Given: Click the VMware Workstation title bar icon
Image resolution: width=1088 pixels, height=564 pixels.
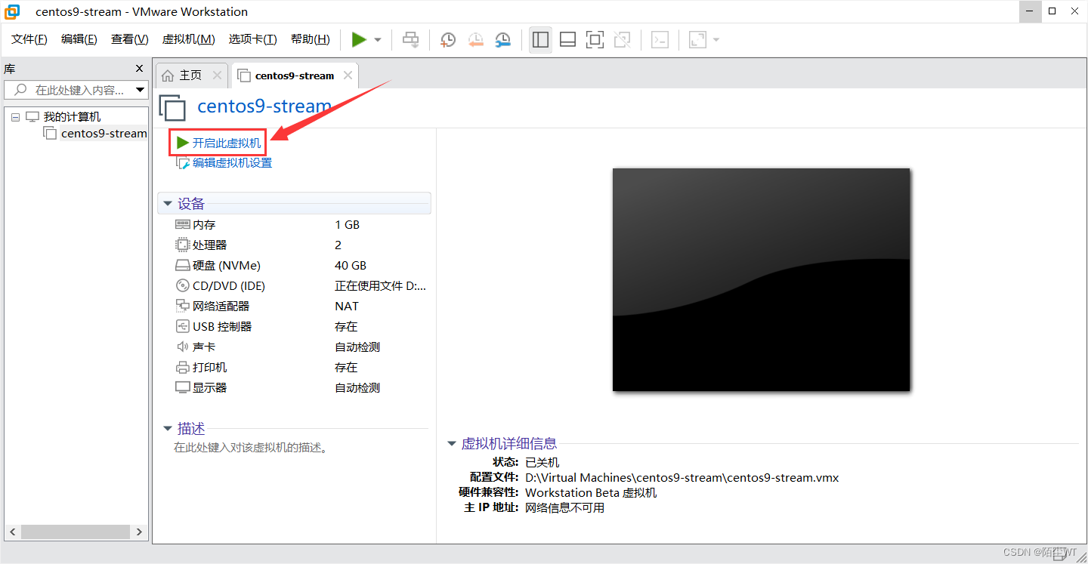Looking at the screenshot, I should click(x=12, y=11).
